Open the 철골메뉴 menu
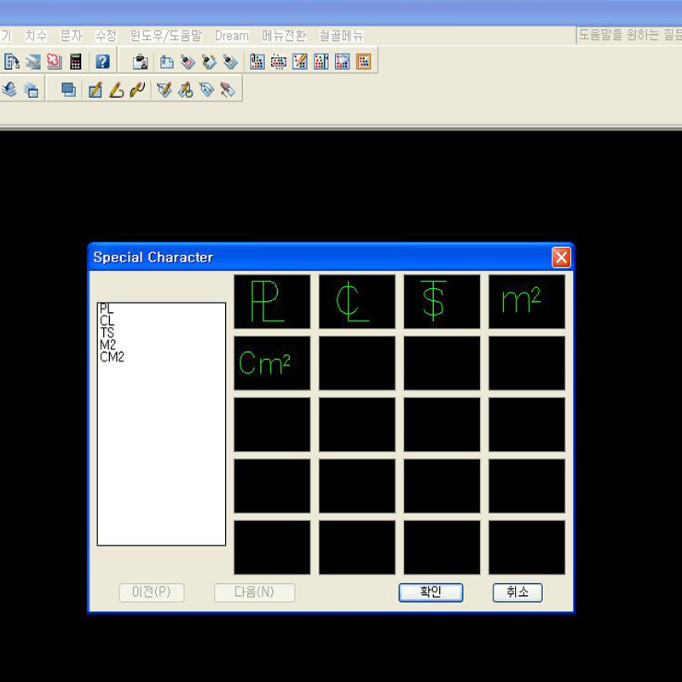The width and height of the screenshot is (682, 682). click(x=342, y=36)
